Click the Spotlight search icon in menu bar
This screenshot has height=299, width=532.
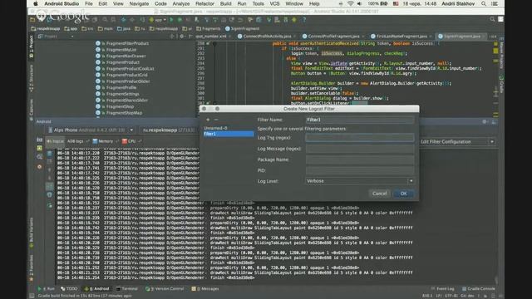pos(484,3)
